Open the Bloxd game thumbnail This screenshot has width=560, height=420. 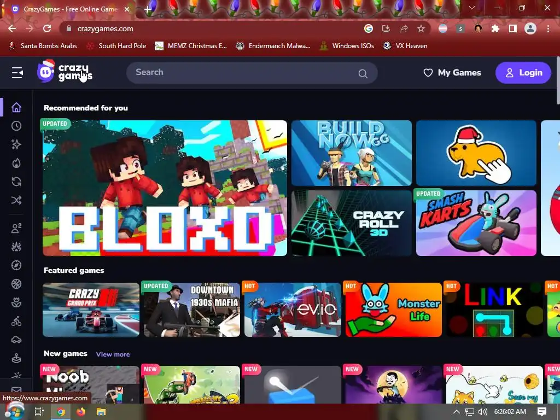(x=165, y=188)
